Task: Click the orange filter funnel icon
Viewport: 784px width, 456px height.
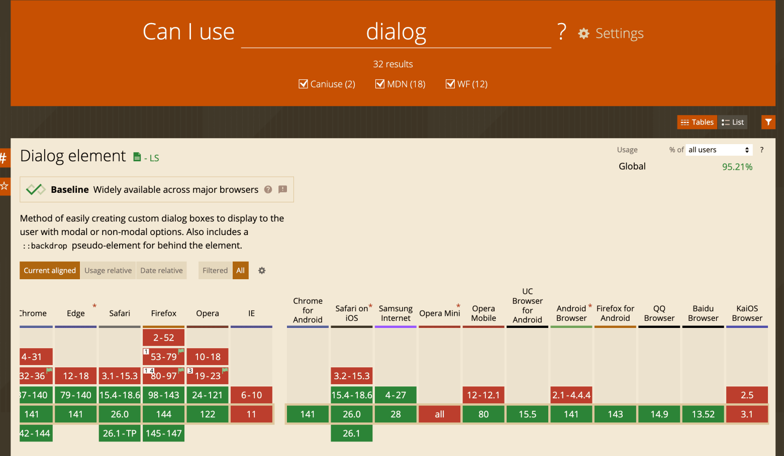Action: click(x=768, y=122)
